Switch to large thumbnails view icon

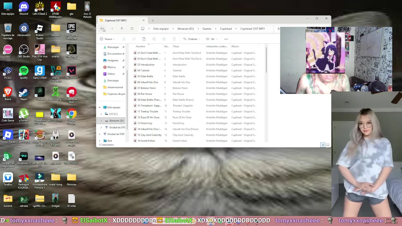(328, 145)
